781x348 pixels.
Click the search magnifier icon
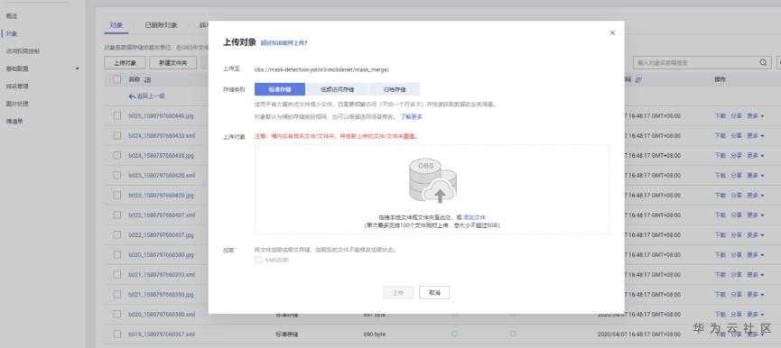click(x=763, y=62)
